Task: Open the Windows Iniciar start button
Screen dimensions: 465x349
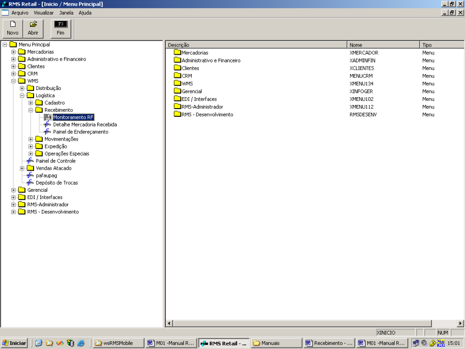Action: click(x=14, y=343)
